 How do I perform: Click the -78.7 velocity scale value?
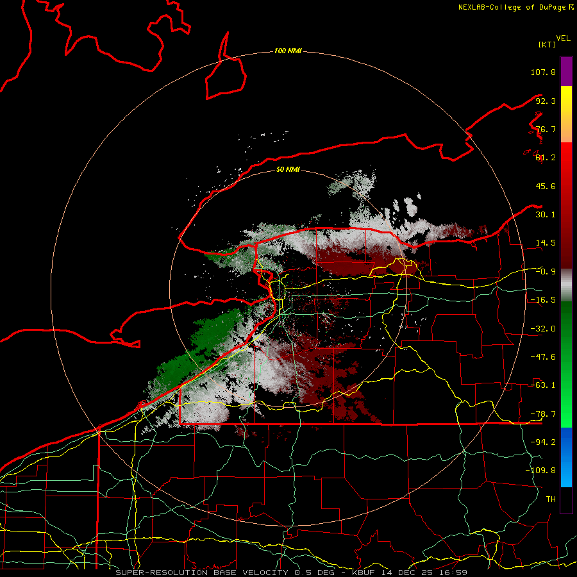543,414
